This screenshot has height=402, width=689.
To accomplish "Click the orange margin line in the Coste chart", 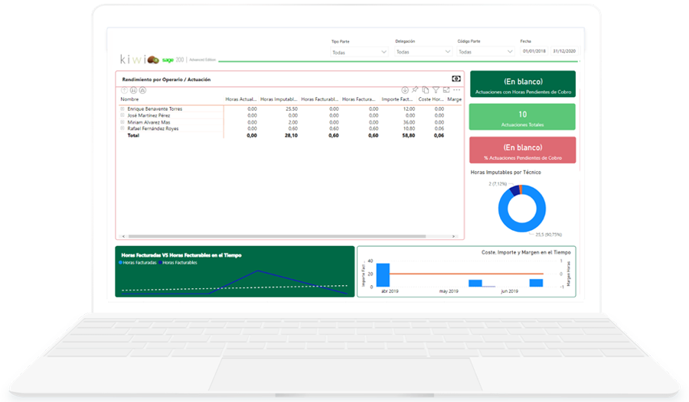I will coord(465,274).
